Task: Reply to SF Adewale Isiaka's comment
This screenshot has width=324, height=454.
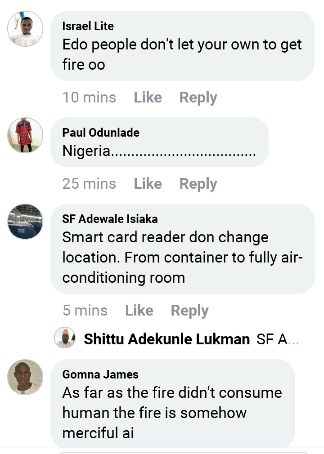Action: (x=189, y=311)
